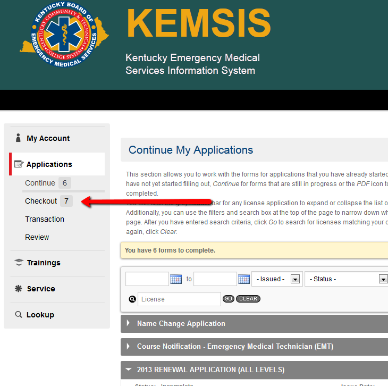Expand Course Notification EMT section
This screenshot has height=386, width=388.
[254, 346]
